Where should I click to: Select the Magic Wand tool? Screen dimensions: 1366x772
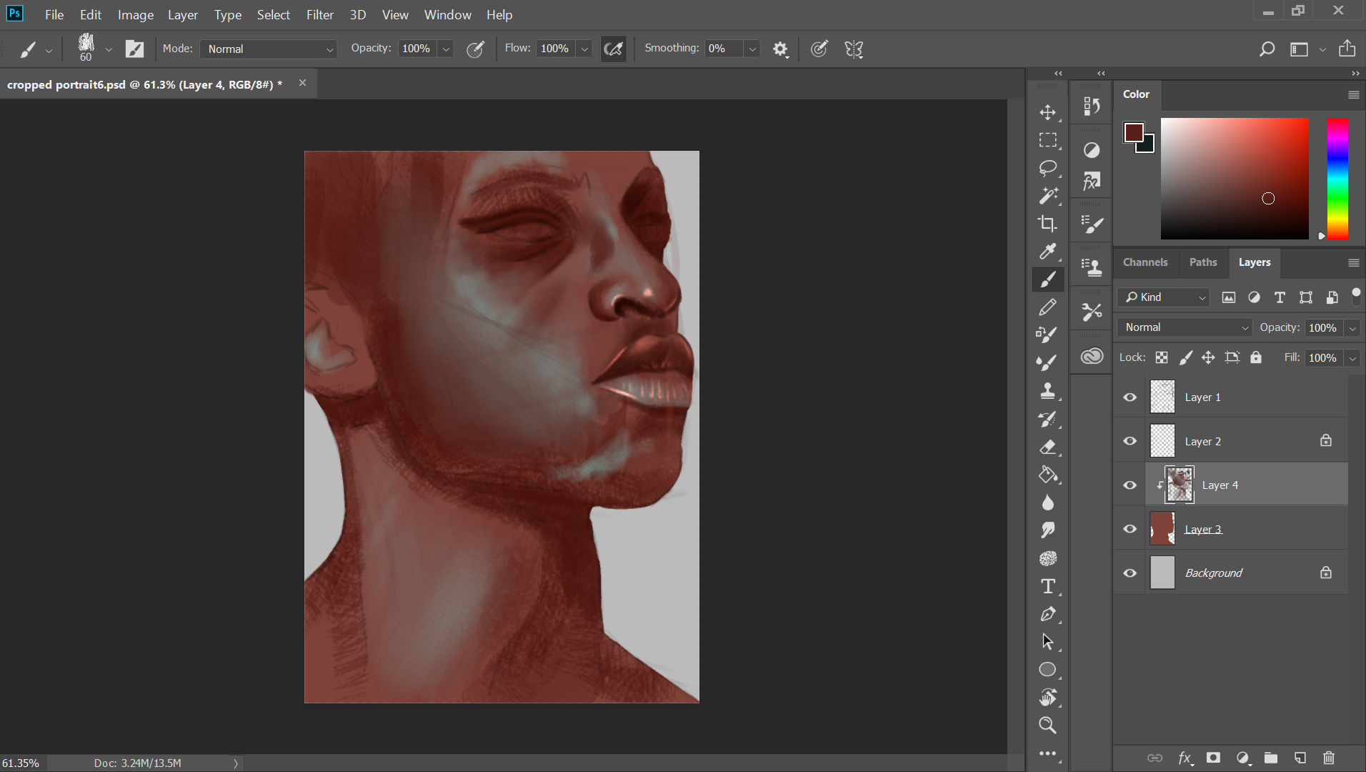(1047, 196)
